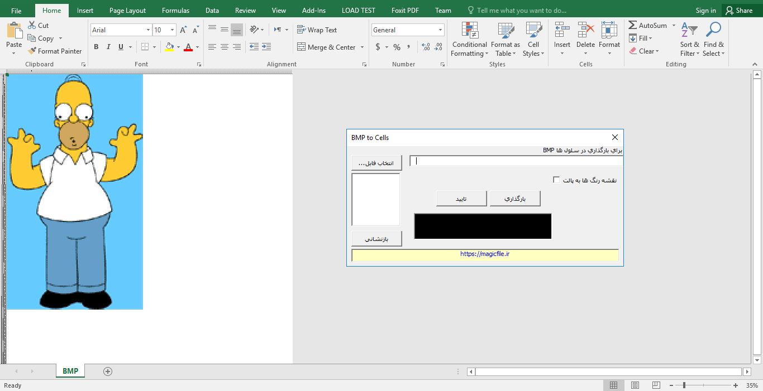This screenshot has height=391, width=763.
Task: Select the BMP sheet tab
Action: pyautogui.click(x=70, y=371)
